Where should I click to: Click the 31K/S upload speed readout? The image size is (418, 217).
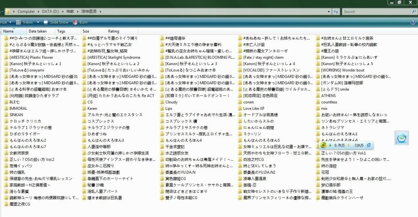pyautogui.click(x=359, y=145)
